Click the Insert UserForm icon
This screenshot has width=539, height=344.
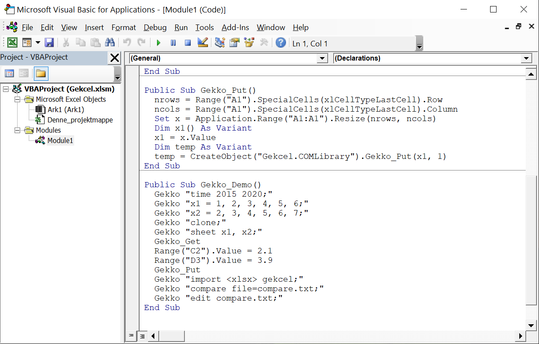(x=27, y=43)
